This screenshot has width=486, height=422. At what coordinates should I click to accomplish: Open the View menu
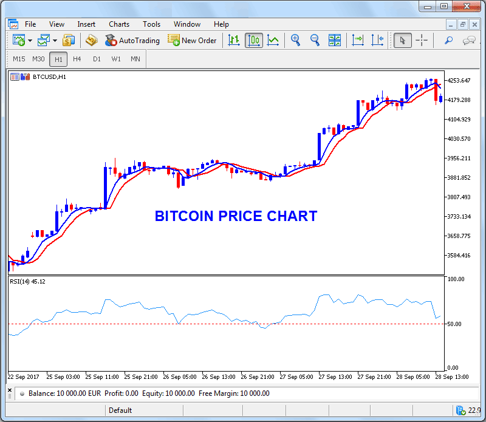56,24
